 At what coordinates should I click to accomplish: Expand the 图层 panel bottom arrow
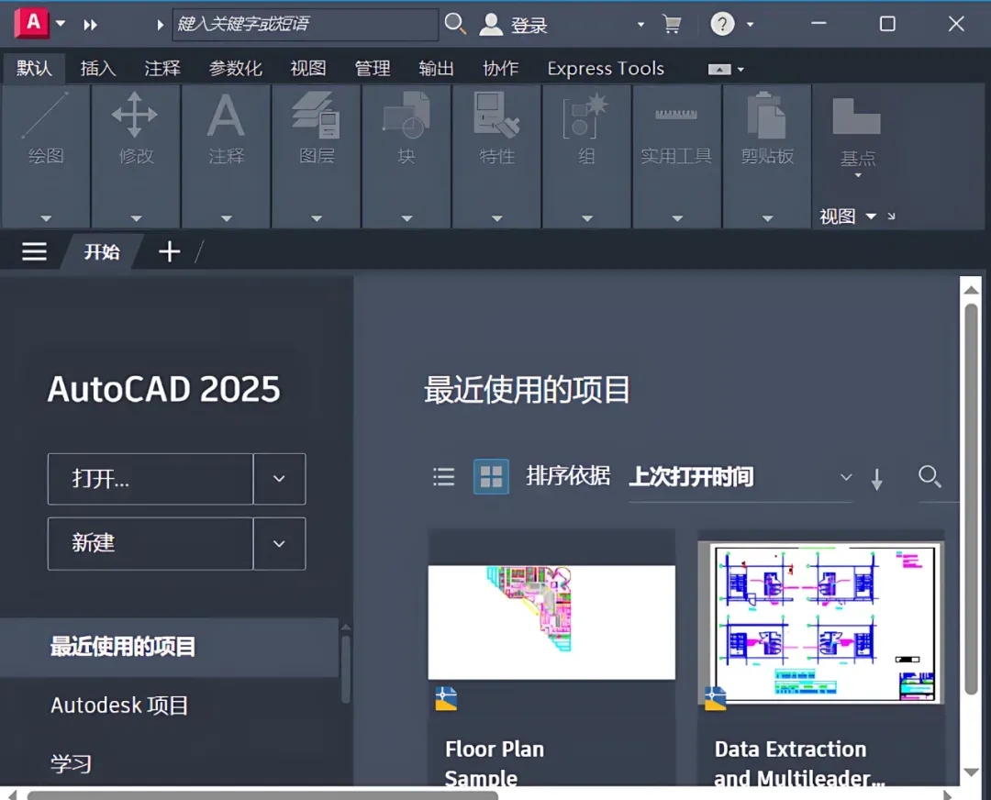tap(317, 218)
